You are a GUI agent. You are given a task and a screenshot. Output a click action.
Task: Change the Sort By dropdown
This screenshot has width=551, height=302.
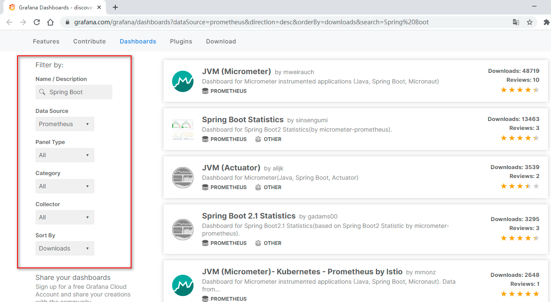[x=64, y=248]
